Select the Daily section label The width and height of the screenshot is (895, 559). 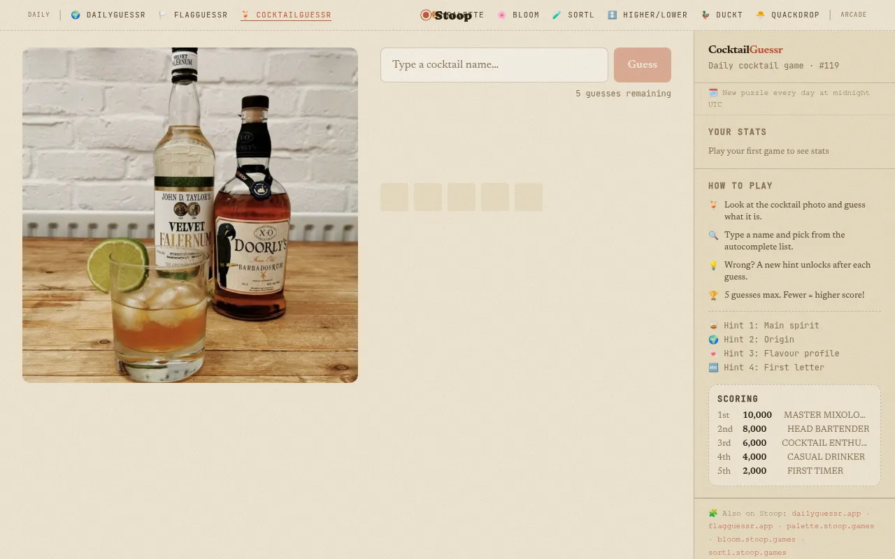[x=39, y=15]
